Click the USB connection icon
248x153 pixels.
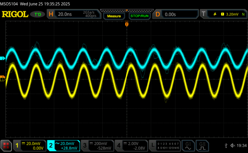tap(226, 145)
